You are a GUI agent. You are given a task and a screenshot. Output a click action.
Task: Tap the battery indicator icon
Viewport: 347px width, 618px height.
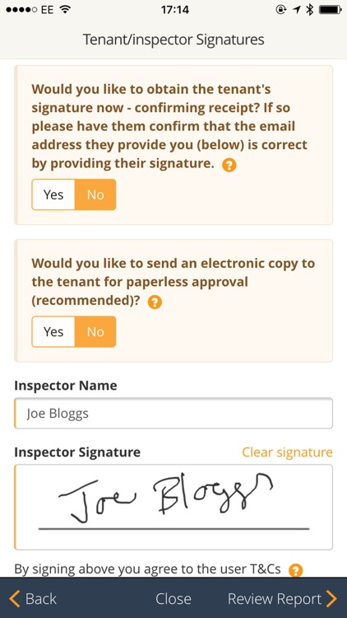330,10
